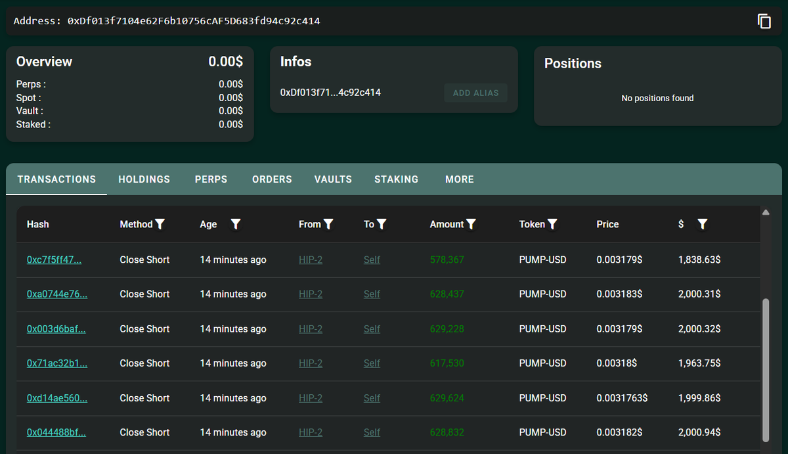
Task: Open the MORE tab menu
Action: 459,179
